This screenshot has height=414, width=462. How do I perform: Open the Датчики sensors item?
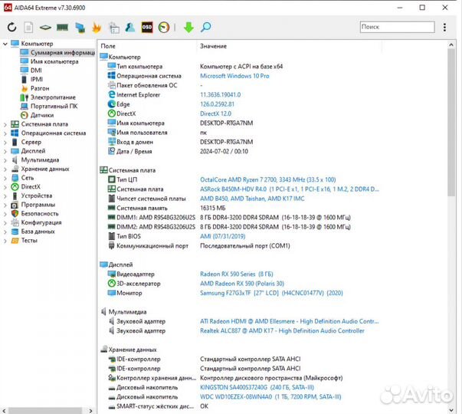pos(37,115)
